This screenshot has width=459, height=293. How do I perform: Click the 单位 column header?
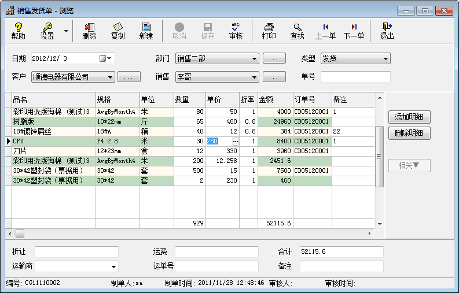pyautogui.click(x=157, y=100)
